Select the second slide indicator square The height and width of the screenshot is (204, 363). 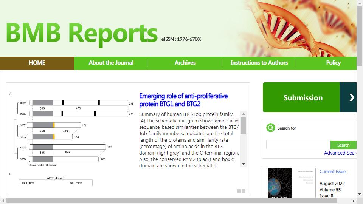(244, 191)
